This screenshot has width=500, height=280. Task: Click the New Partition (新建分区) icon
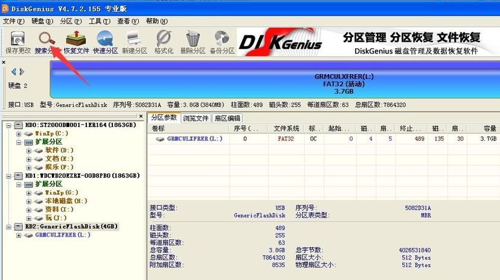coord(135,42)
